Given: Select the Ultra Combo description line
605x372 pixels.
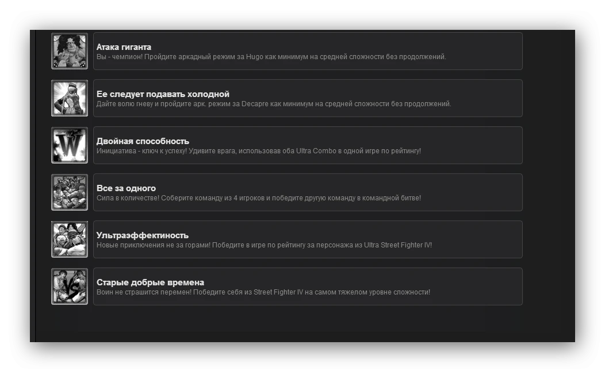Looking at the screenshot, I should [259, 151].
